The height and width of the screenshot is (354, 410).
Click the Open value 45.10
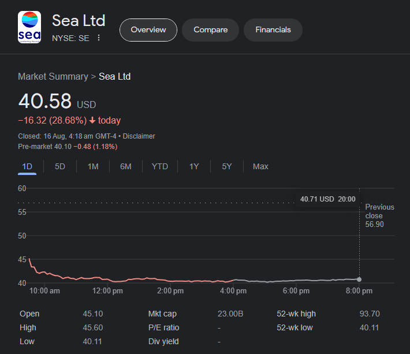[x=93, y=314]
